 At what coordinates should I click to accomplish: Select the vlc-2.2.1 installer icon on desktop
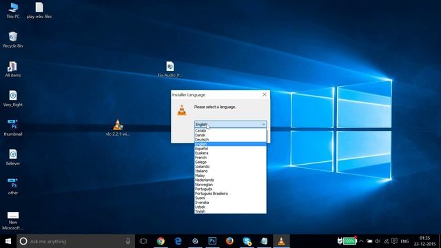point(118,128)
